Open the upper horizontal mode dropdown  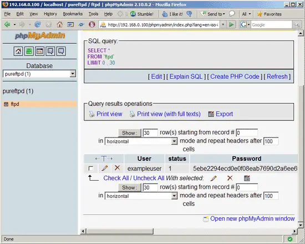click(174, 141)
